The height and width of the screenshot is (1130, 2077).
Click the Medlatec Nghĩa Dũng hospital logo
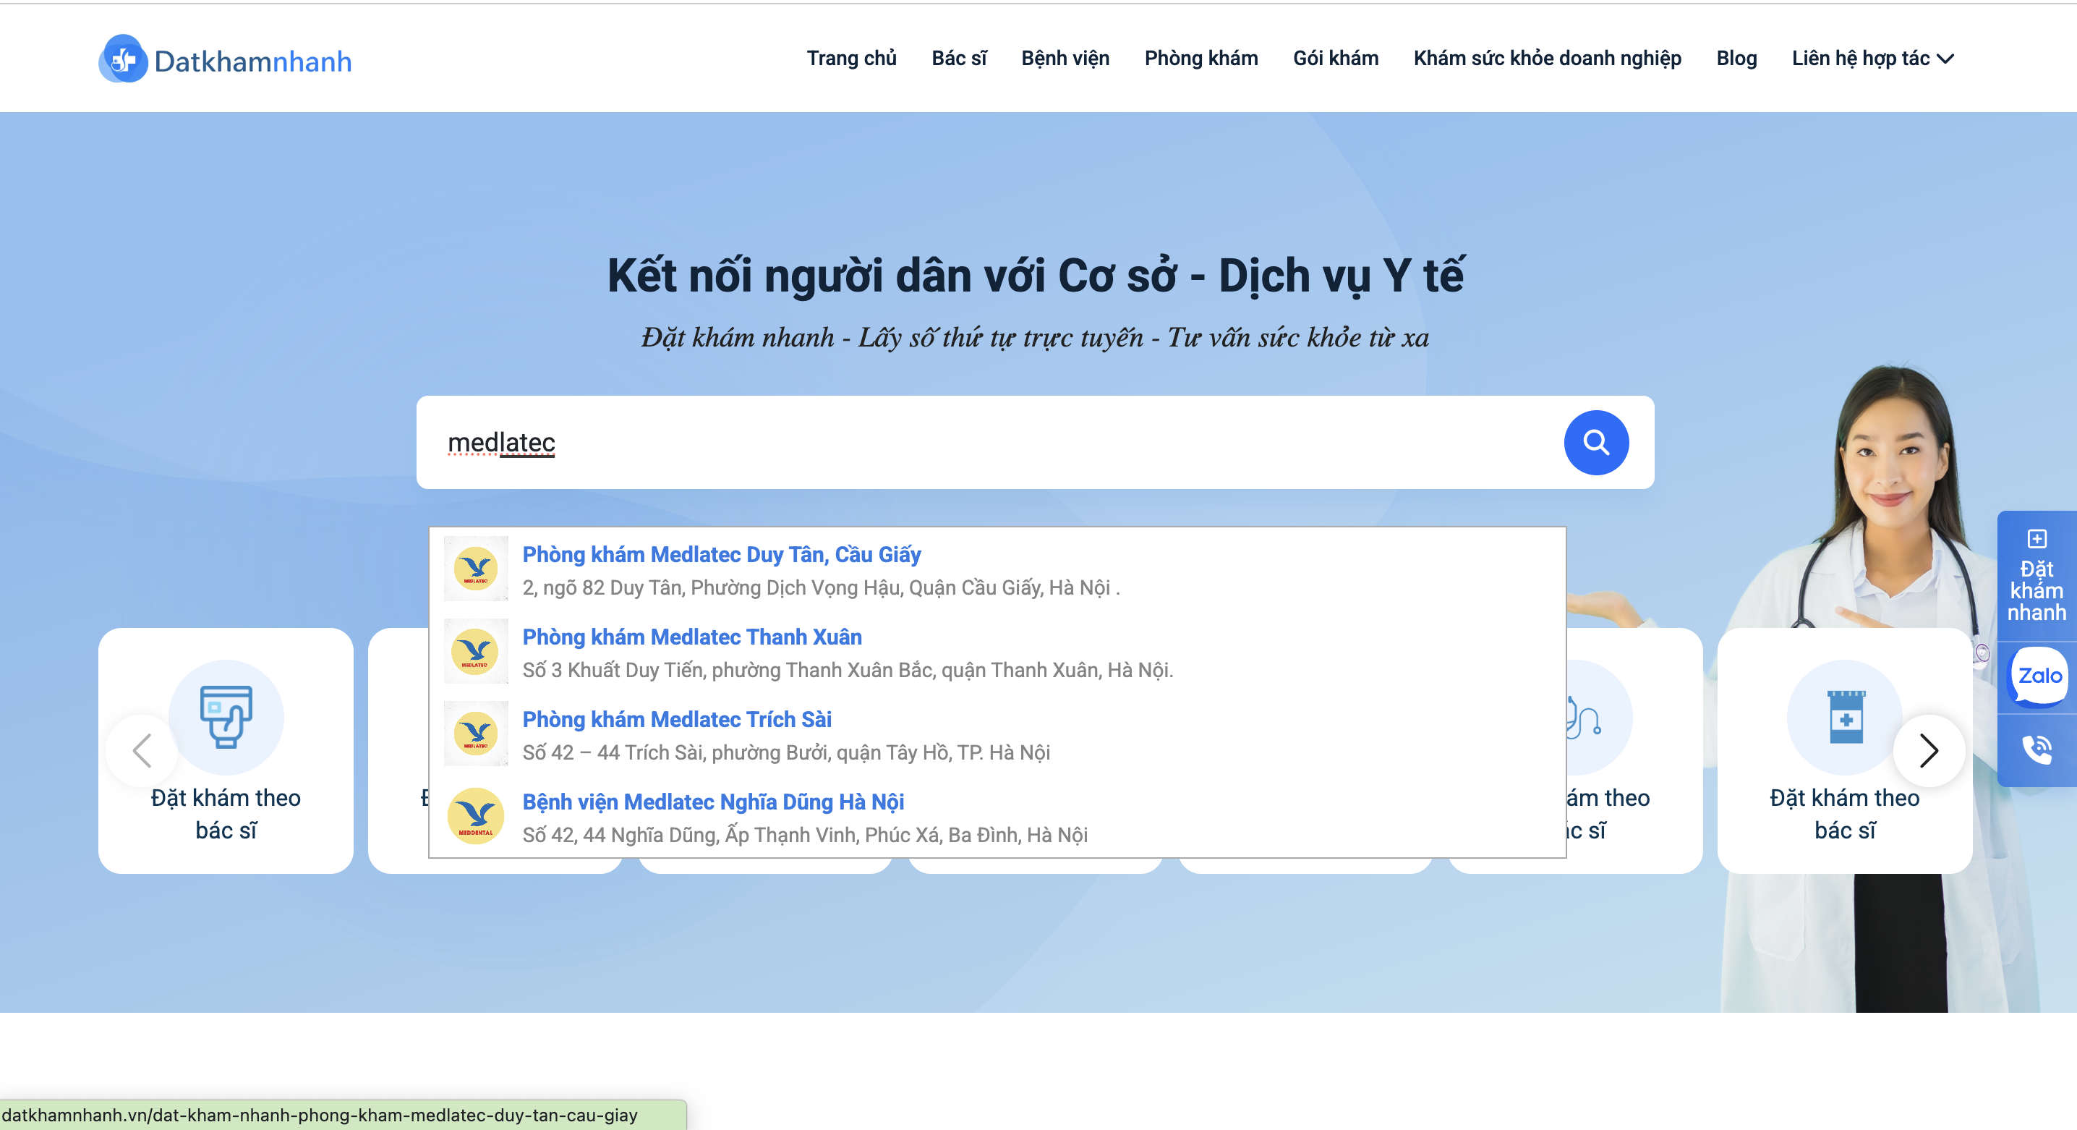point(476,816)
